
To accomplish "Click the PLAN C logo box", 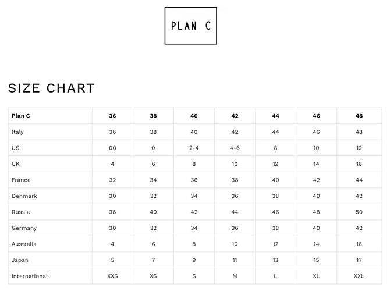I will point(190,26).
